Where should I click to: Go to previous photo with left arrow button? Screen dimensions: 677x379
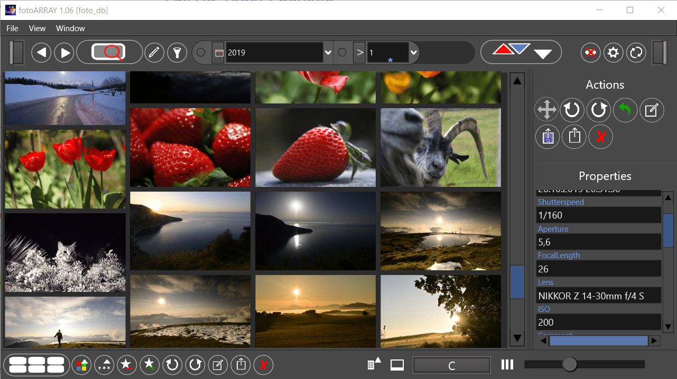(41, 52)
